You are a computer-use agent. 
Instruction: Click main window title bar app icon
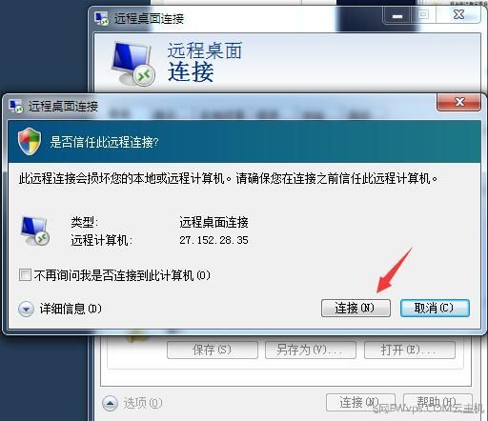coord(102,18)
